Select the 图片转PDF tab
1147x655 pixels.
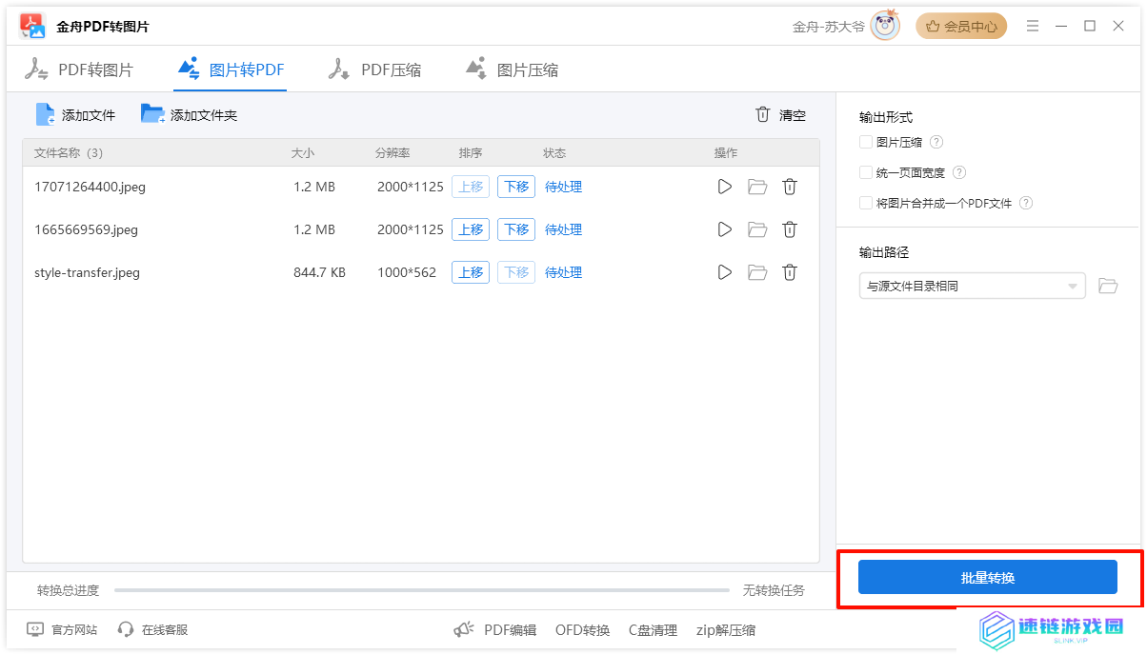231,69
